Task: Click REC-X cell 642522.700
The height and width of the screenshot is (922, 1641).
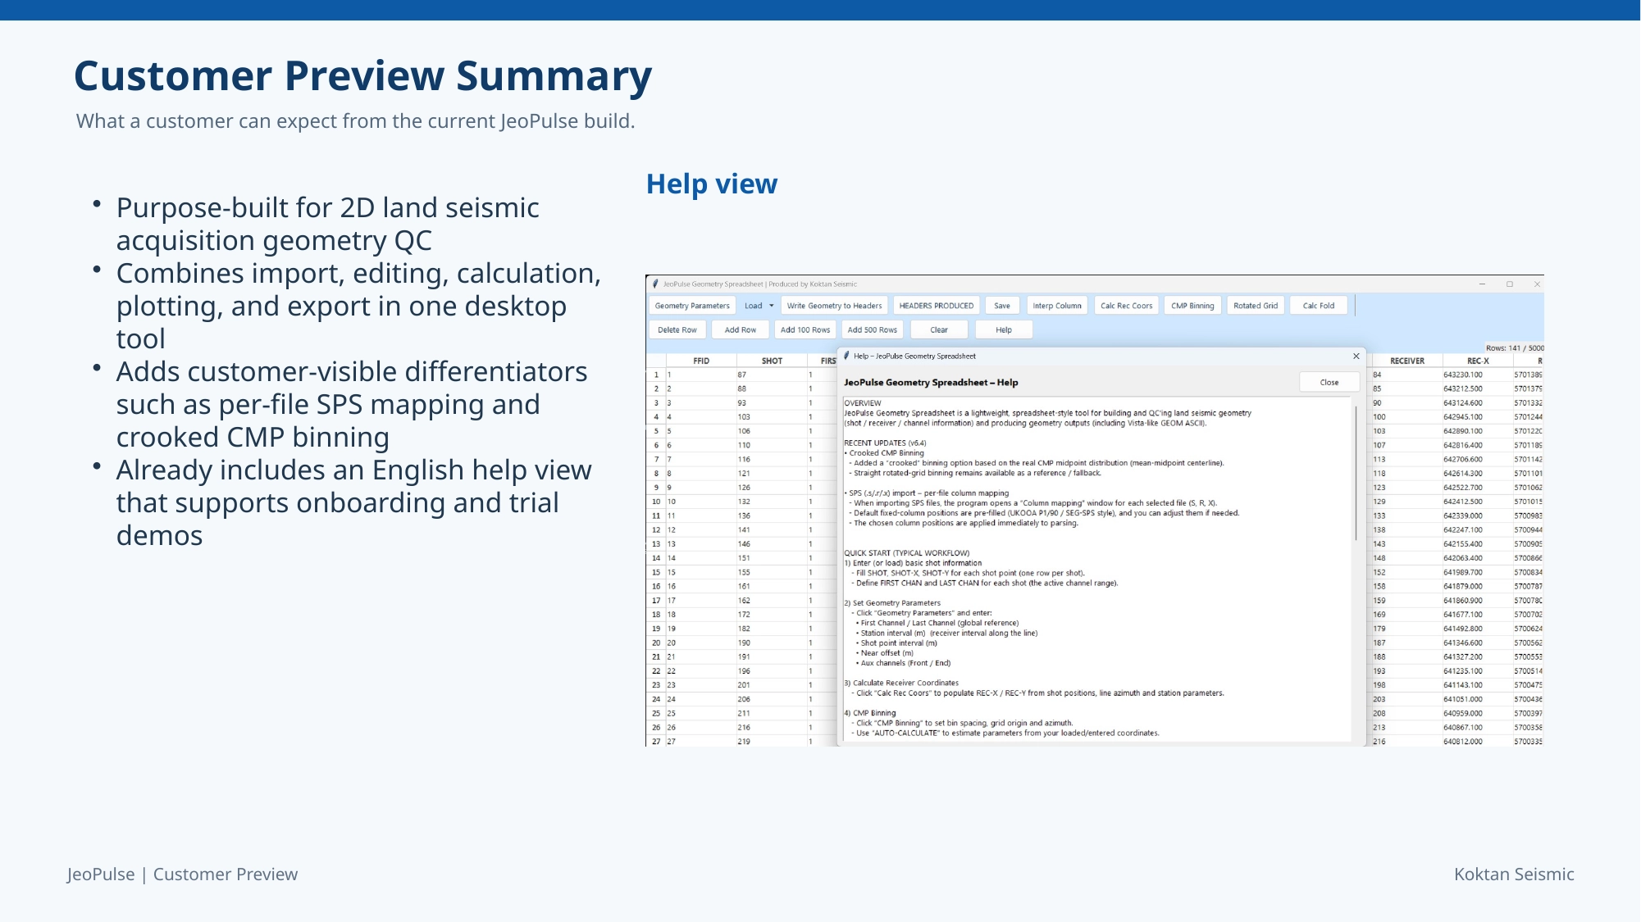Action: (1478, 488)
